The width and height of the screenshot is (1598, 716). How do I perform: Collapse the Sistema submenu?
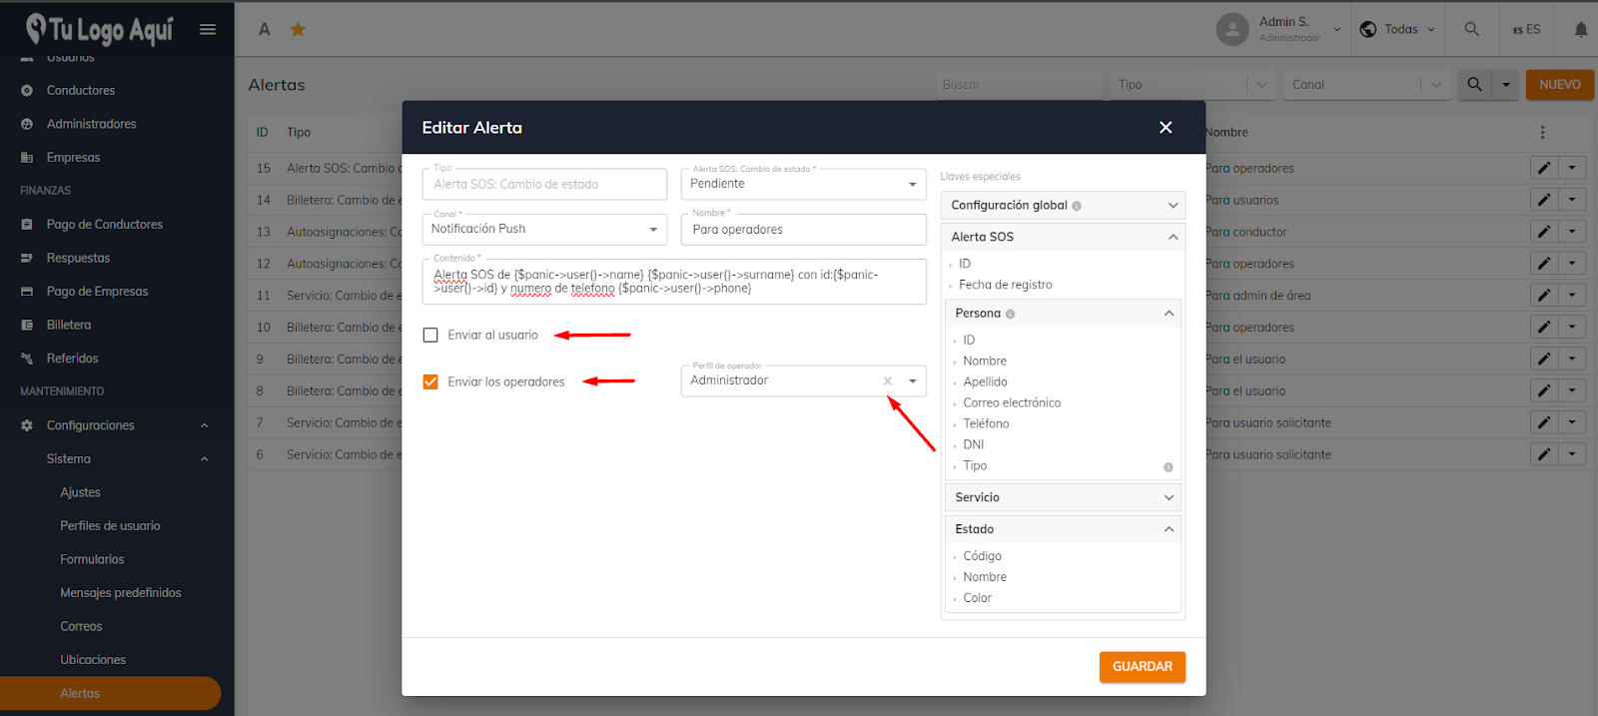204,459
